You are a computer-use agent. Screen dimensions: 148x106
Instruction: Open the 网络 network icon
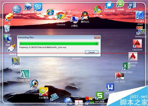pyautogui.click(x=7, y=39)
